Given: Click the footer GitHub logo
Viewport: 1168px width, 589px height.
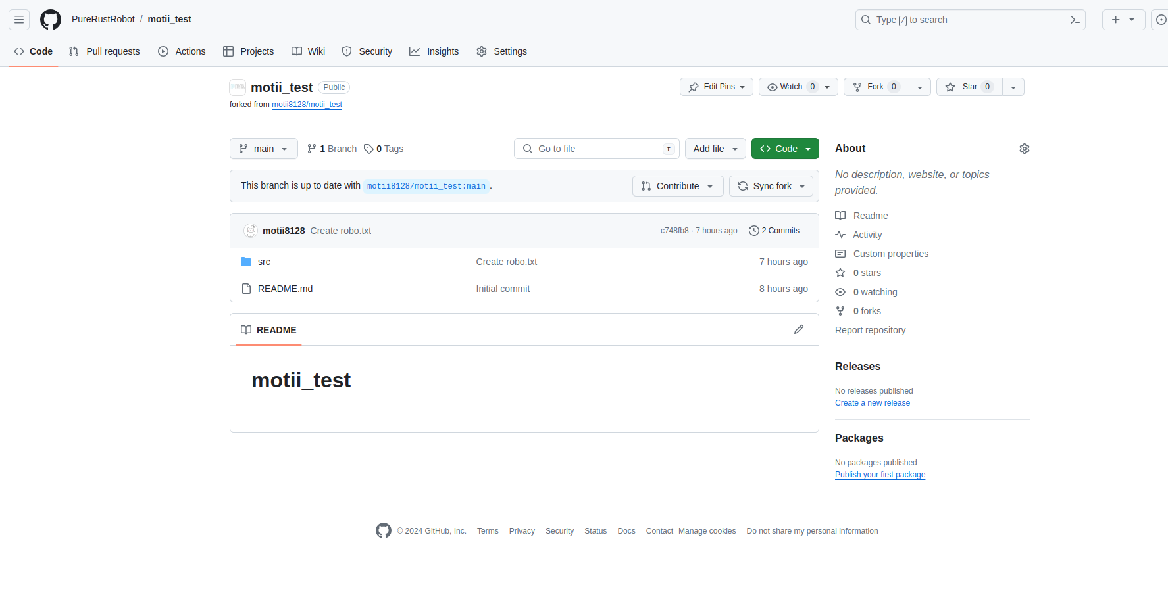Looking at the screenshot, I should coord(384,530).
